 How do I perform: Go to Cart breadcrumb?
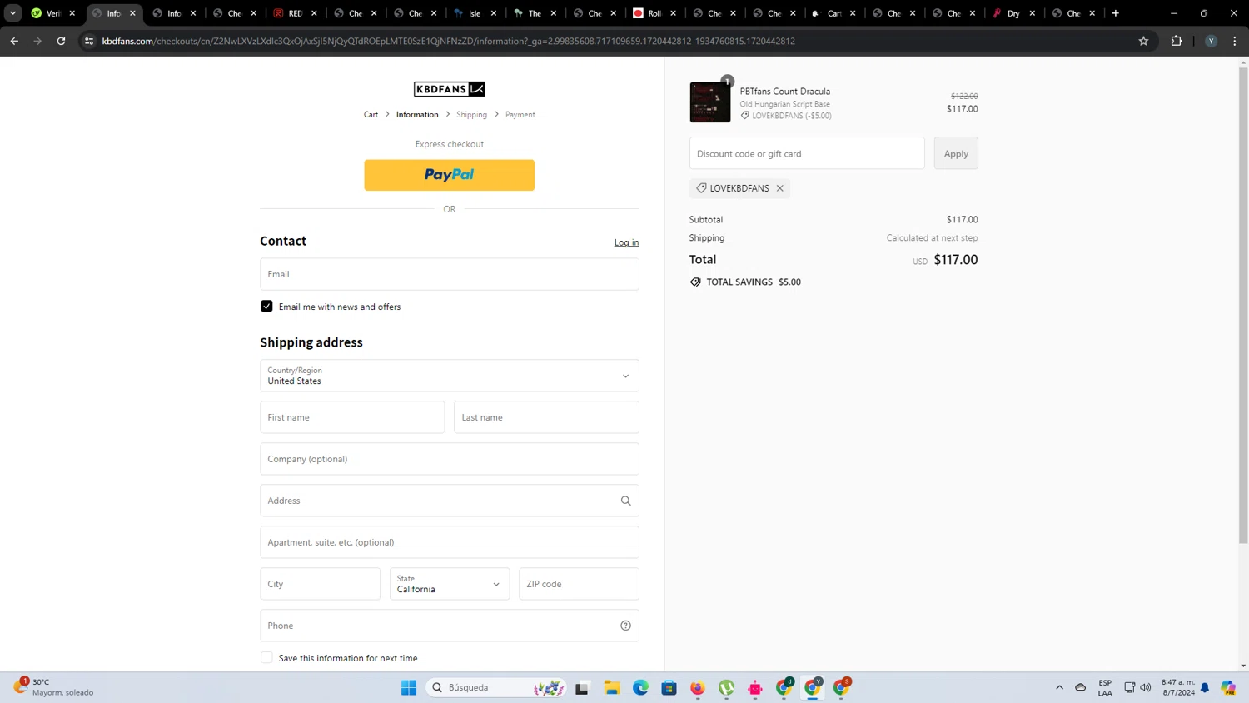pos(371,115)
